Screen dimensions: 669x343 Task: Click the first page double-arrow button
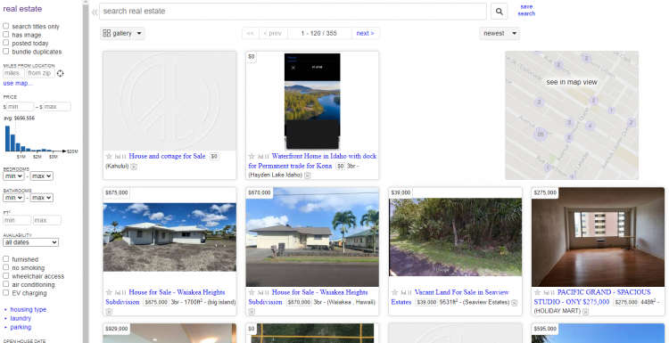coord(251,33)
